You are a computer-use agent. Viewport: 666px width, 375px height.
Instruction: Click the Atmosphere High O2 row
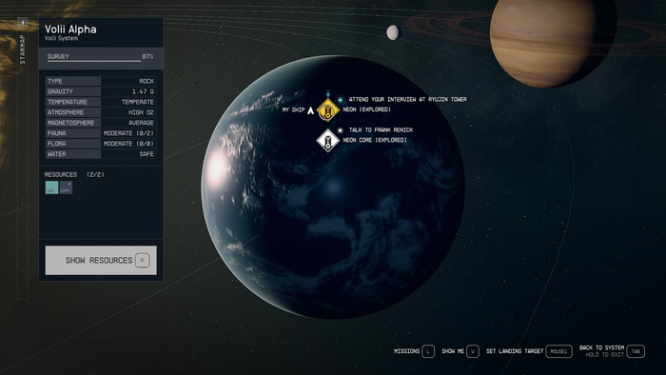pyautogui.click(x=101, y=112)
